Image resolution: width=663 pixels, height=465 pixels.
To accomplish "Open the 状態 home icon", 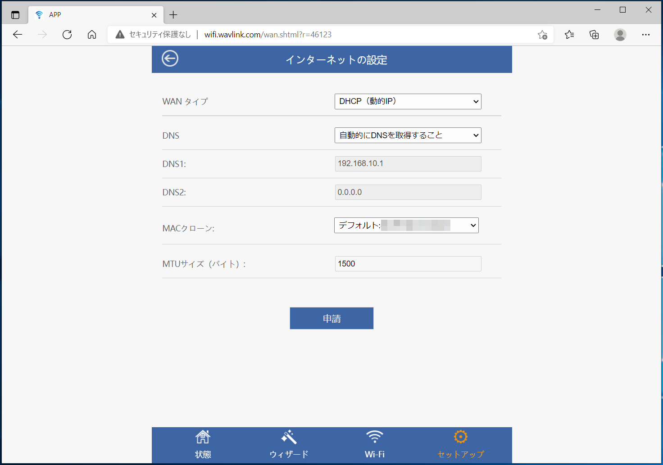I will (203, 437).
